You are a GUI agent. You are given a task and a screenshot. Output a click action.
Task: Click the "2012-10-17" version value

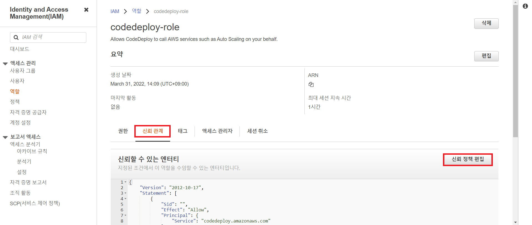[185, 188]
